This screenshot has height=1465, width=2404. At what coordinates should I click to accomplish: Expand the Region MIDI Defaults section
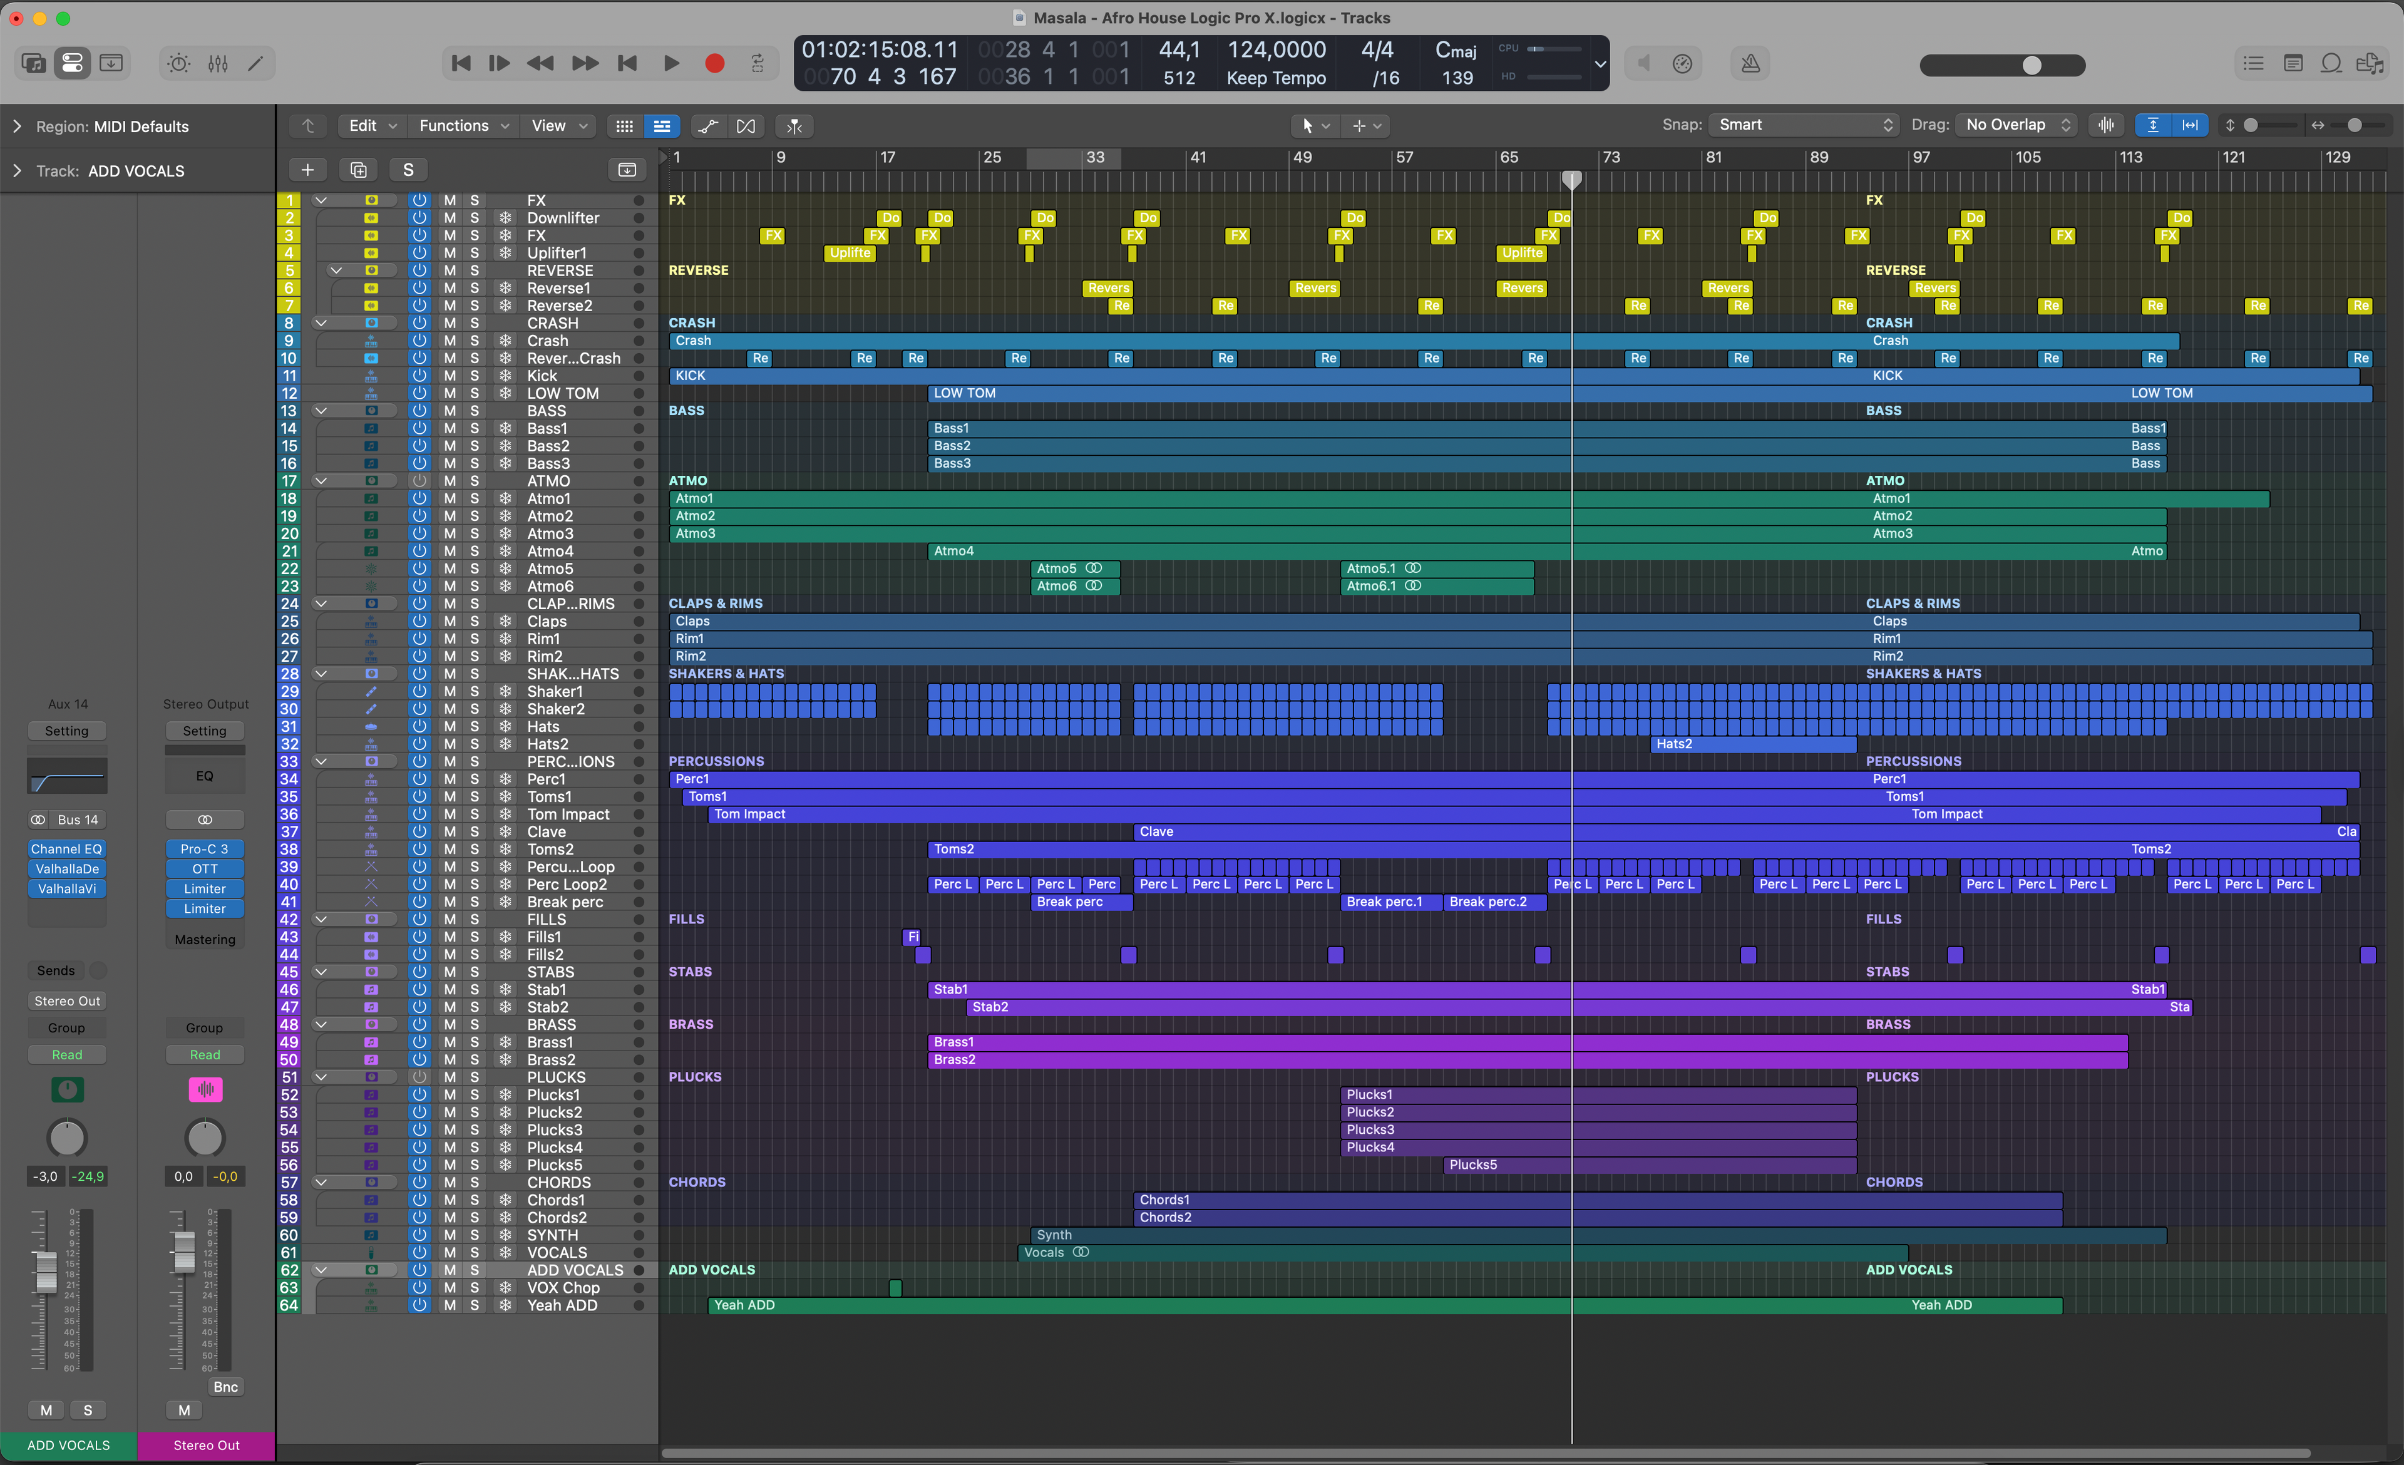point(16,127)
